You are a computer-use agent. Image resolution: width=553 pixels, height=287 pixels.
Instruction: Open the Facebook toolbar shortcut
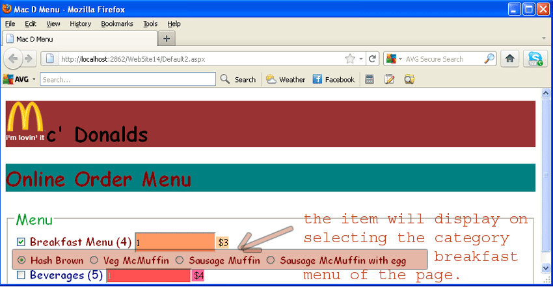coord(334,80)
